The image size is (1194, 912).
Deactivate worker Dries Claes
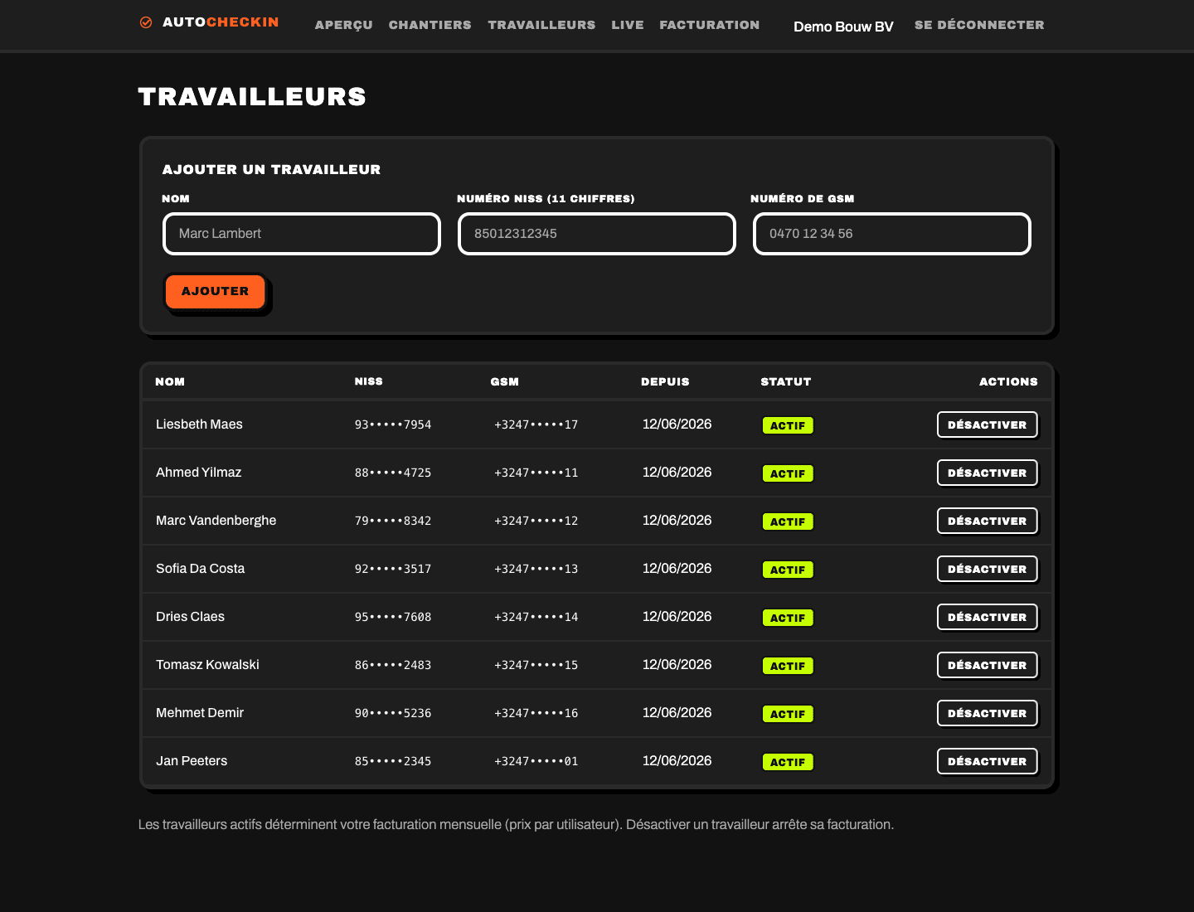coord(987,617)
